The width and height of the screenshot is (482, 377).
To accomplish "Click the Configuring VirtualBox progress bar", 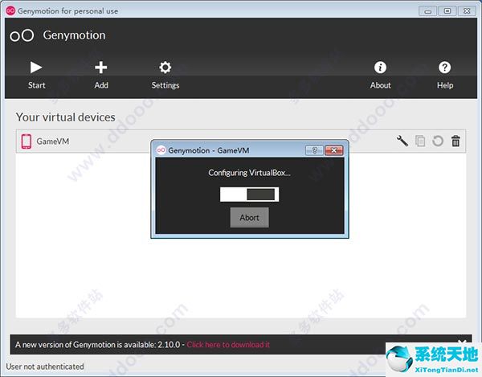I will [249, 195].
